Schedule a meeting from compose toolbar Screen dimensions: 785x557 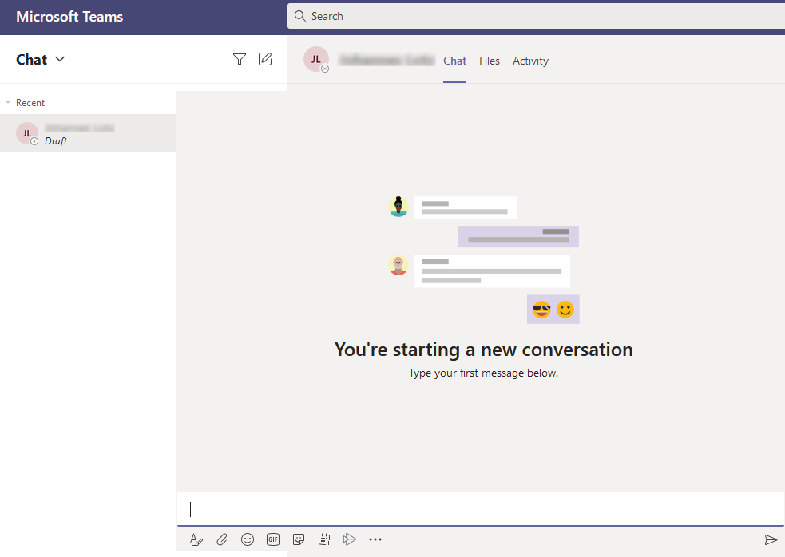click(324, 539)
